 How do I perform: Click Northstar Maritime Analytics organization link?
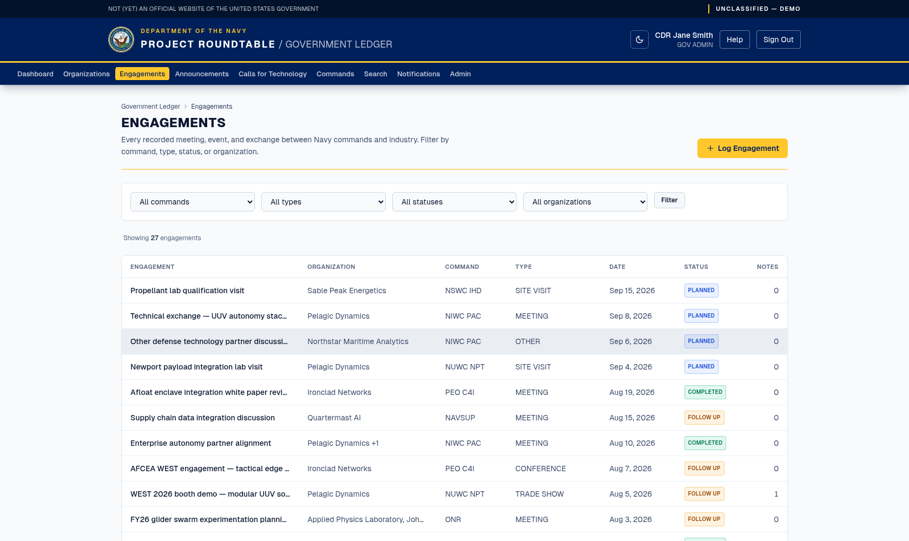point(358,341)
